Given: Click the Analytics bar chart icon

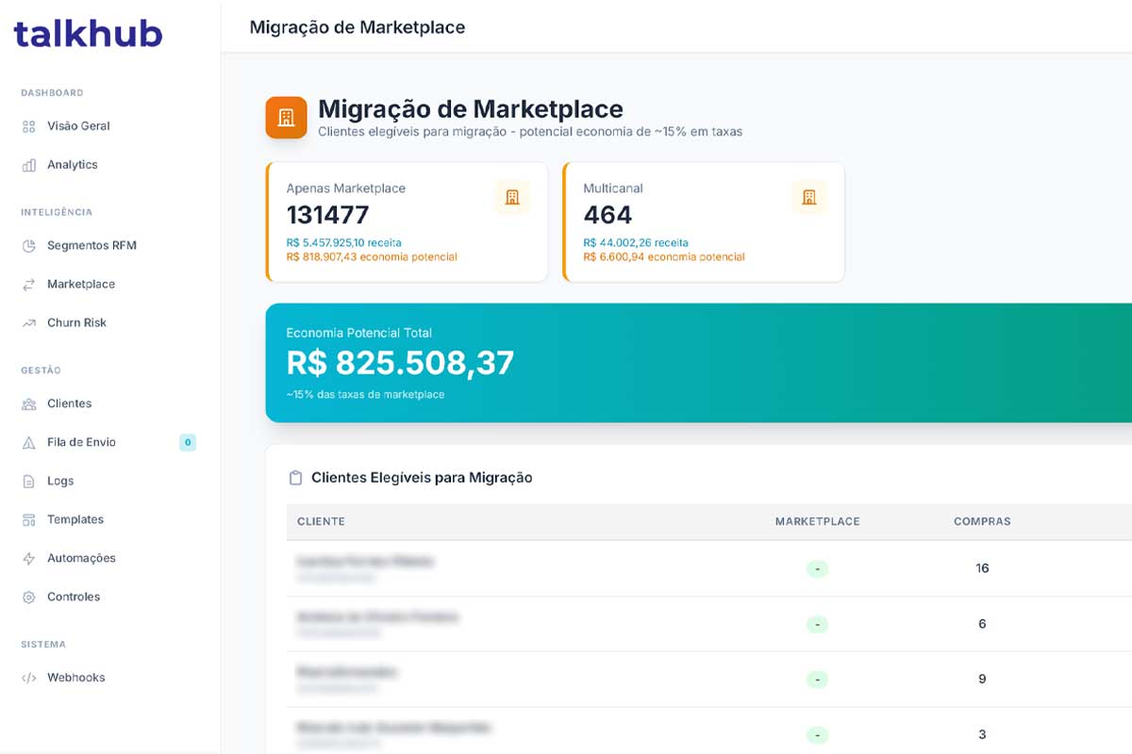Looking at the screenshot, I should tap(28, 165).
